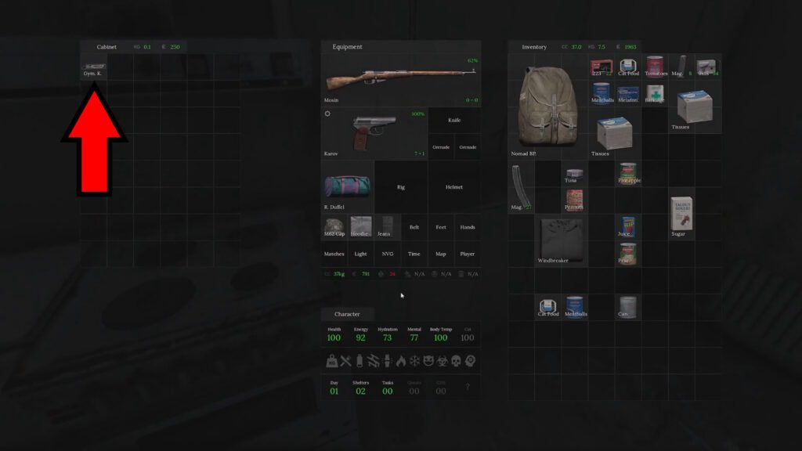Click the Energy value 92
Screen dimensions: 802x451
360,337
